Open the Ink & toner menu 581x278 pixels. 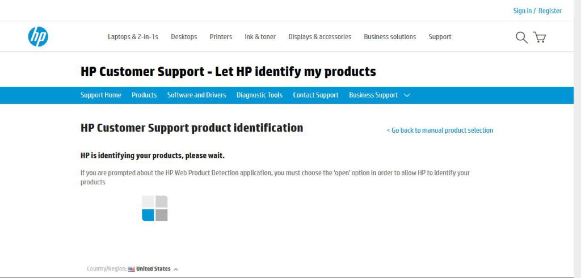pos(260,37)
